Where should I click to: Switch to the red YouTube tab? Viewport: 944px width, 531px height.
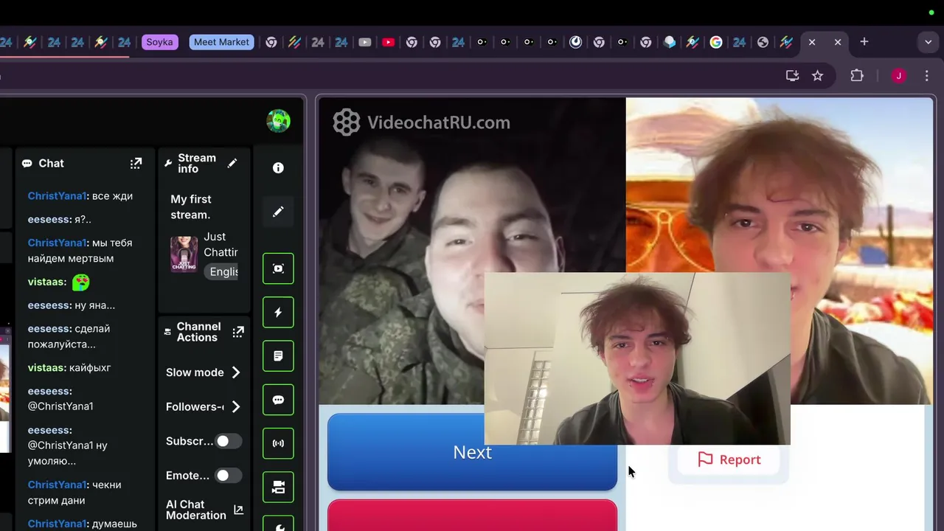pos(388,42)
